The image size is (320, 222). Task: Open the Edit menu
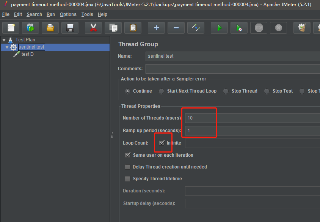[x=18, y=14]
